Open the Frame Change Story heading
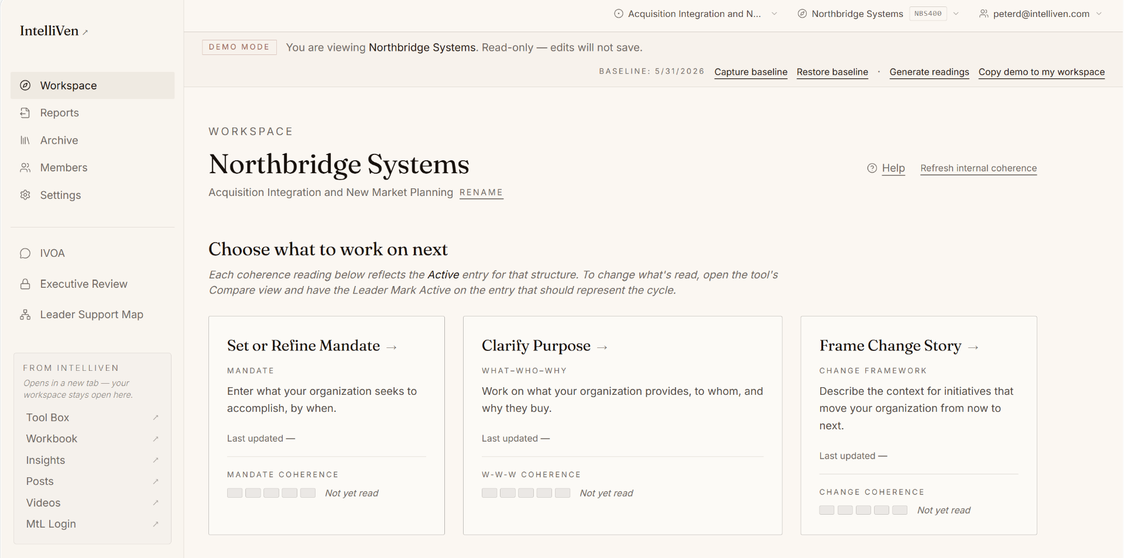 click(890, 346)
